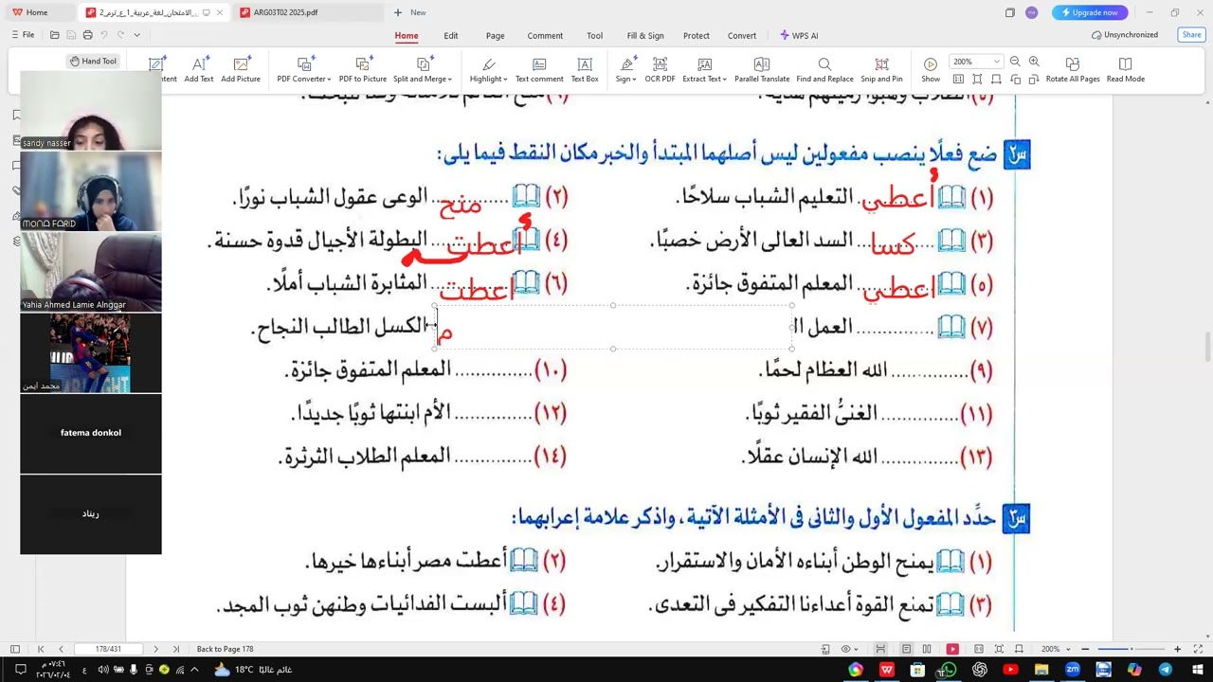
Task: Enter Read Mode
Action: point(1126,69)
